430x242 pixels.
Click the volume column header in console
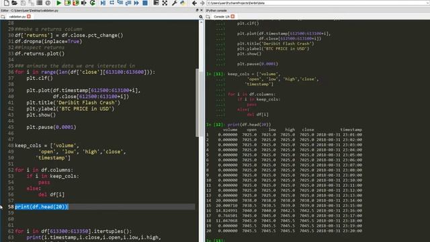[230, 130]
